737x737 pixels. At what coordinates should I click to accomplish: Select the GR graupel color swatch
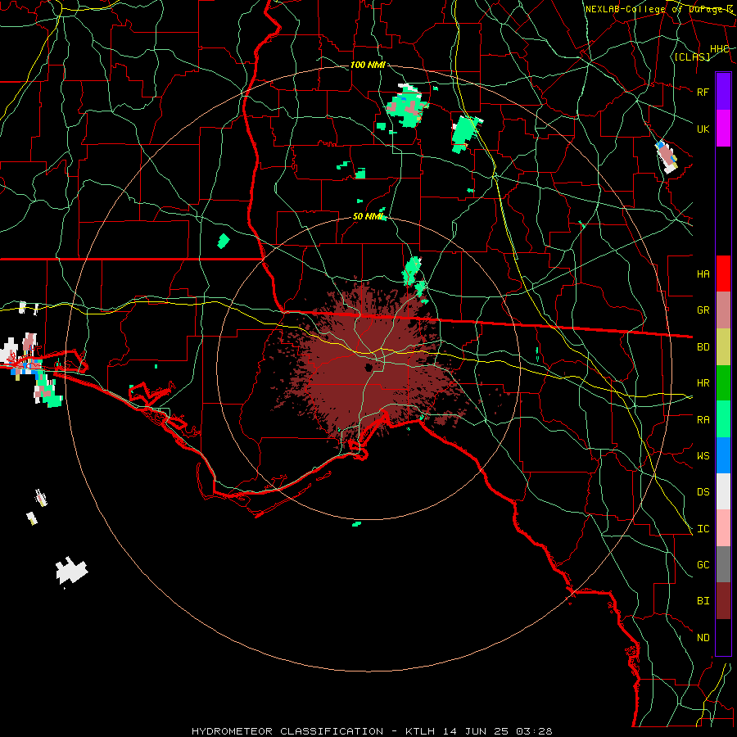coord(723,310)
